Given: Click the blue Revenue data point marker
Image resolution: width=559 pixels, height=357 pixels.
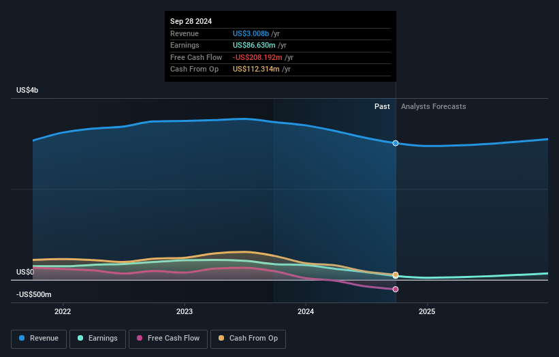Looking at the screenshot, I should point(396,143).
